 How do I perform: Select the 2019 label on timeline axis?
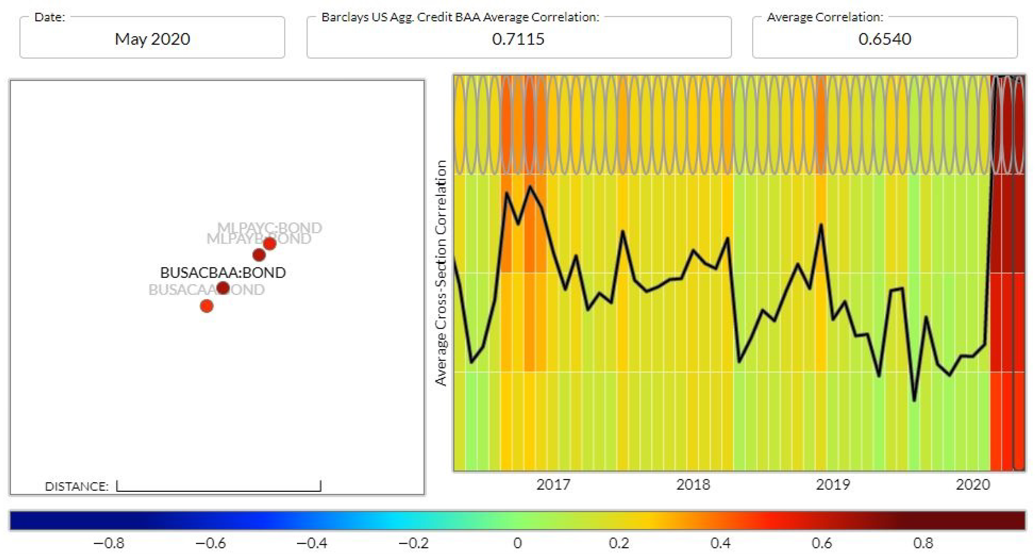click(833, 484)
